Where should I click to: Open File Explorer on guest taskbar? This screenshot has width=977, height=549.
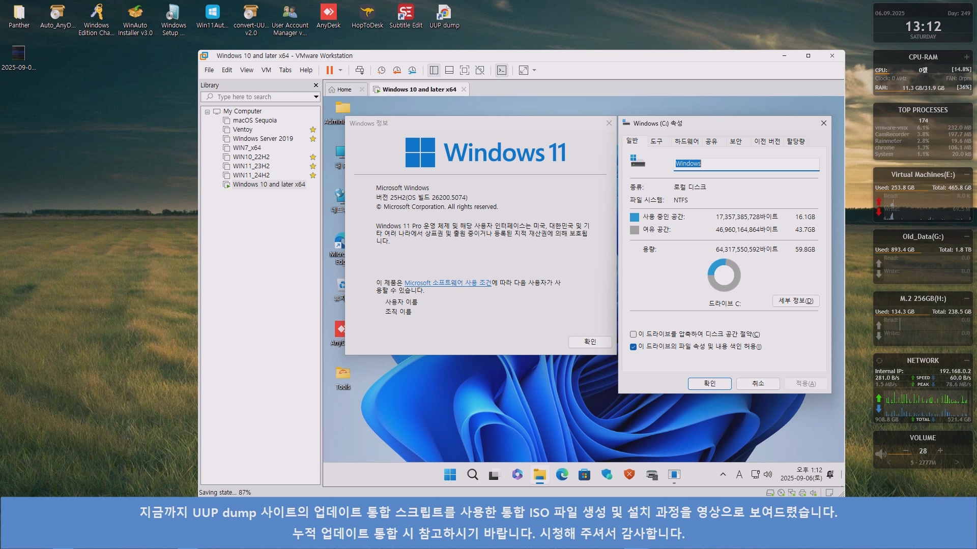click(x=539, y=475)
